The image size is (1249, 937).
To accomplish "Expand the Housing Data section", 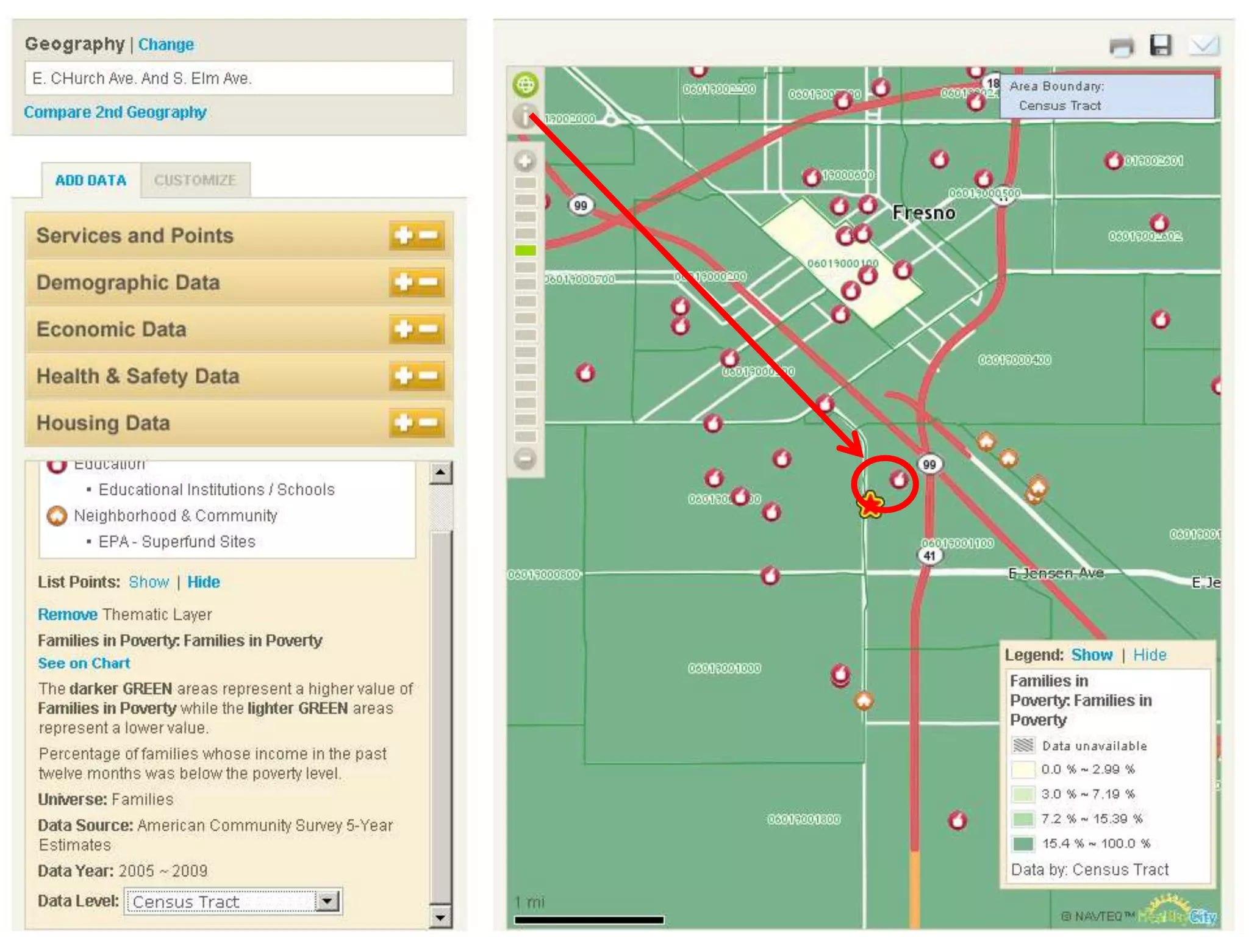I will tap(403, 423).
